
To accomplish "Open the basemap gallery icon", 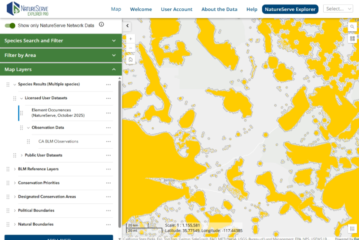I will click(x=352, y=38).
